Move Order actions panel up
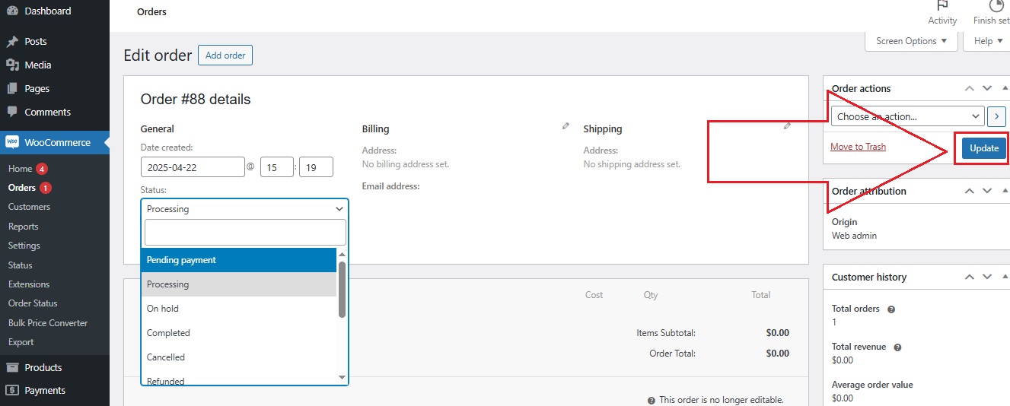Screen dimensions: 1010x406 point(969,88)
